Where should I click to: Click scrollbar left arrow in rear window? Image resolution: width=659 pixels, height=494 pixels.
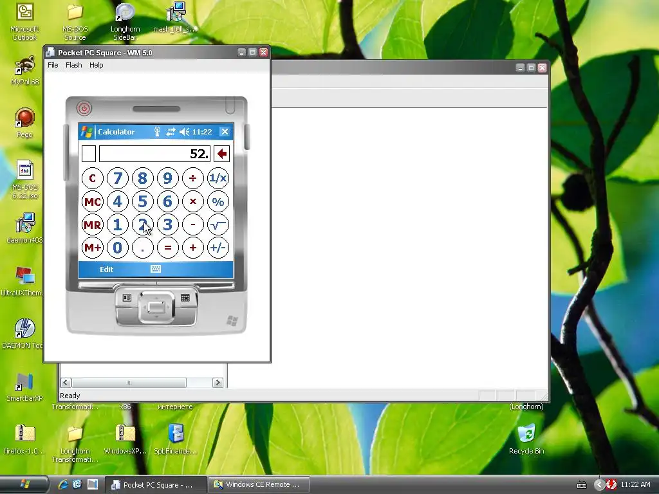tap(66, 383)
